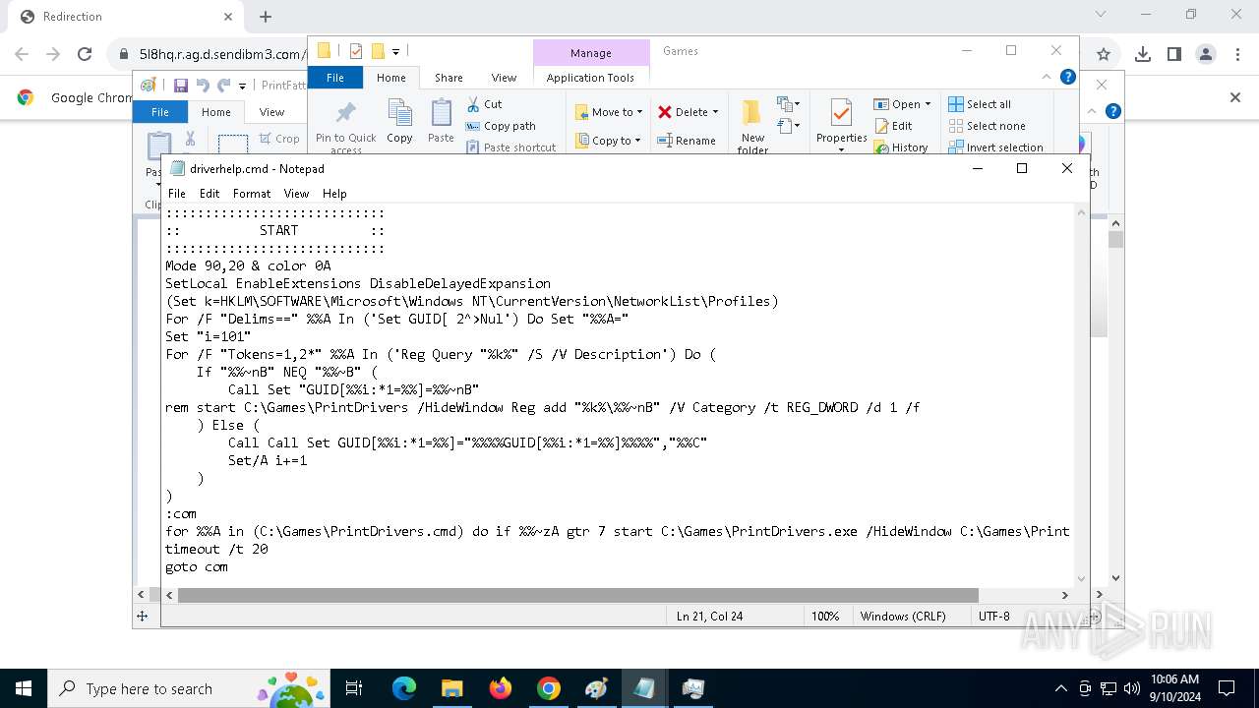The image size is (1259, 708).
Task: Click Cut in the Explorer ribbon
Action: pos(484,104)
